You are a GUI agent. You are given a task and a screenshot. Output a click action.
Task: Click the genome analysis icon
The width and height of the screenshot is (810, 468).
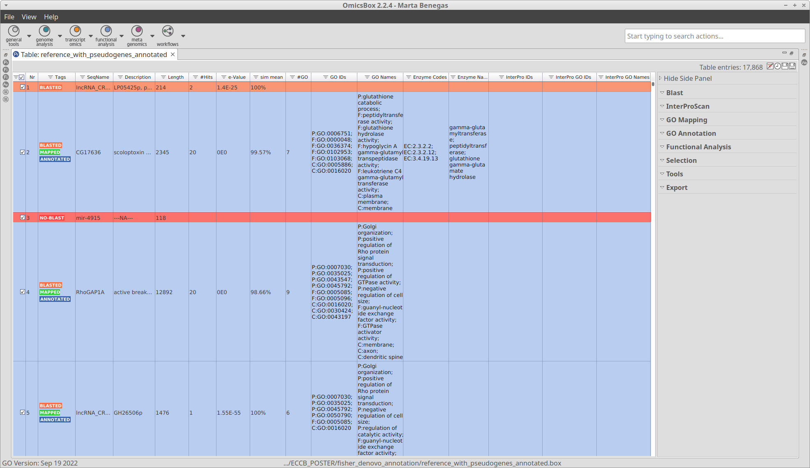point(44,32)
